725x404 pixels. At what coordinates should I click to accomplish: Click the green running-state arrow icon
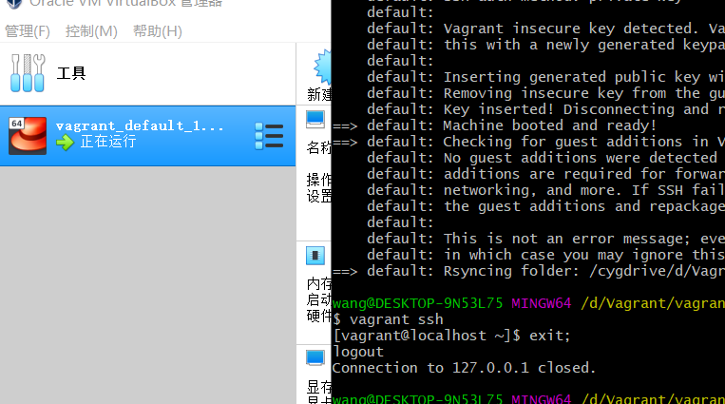coord(66,142)
